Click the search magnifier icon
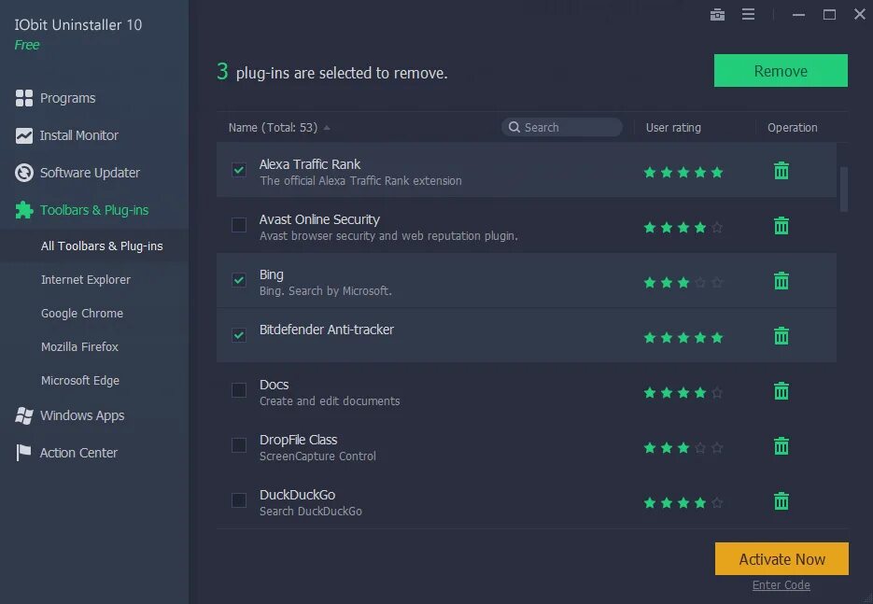Viewport: 873px width, 604px height. tap(514, 128)
